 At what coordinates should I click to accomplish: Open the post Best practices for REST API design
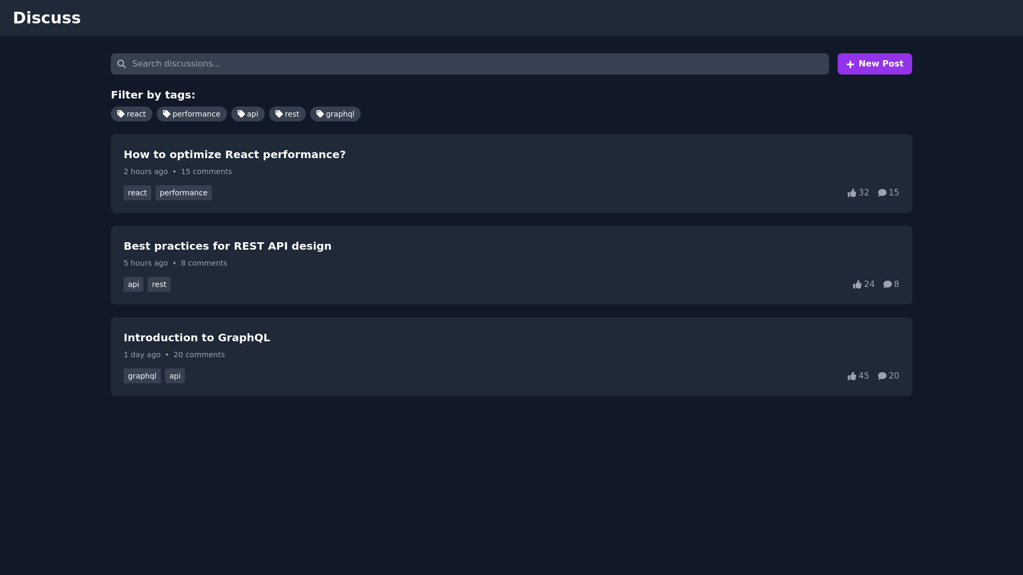click(x=227, y=246)
